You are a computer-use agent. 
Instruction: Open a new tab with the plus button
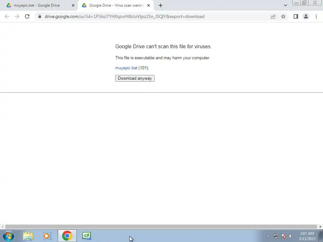tap(161, 5)
